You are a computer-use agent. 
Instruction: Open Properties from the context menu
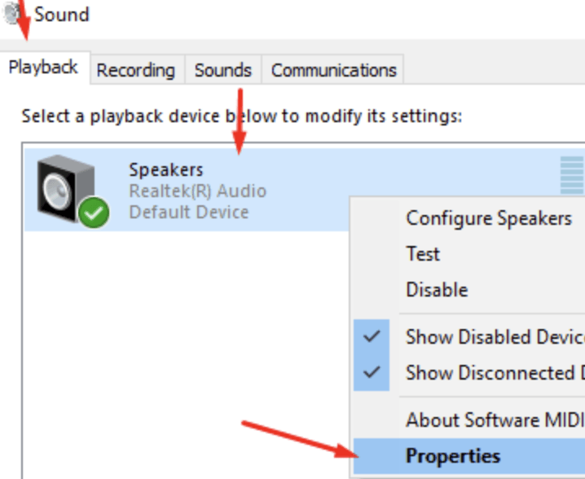pyautogui.click(x=453, y=455)
